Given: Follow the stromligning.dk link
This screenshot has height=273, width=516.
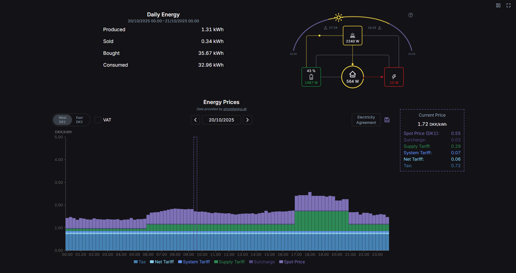Looking at the screenshot, I should coord(235,109).
